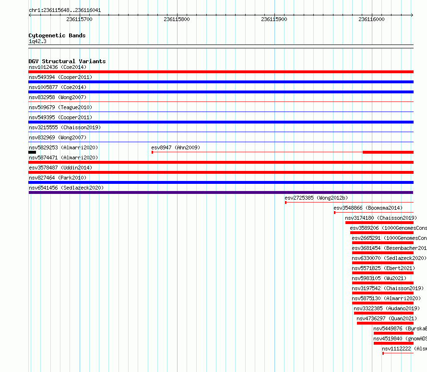Screen dimensions: 427x372
Task: Click the nsv5571825 (Ebert2021) label
Action: click(x=383, y=268)
